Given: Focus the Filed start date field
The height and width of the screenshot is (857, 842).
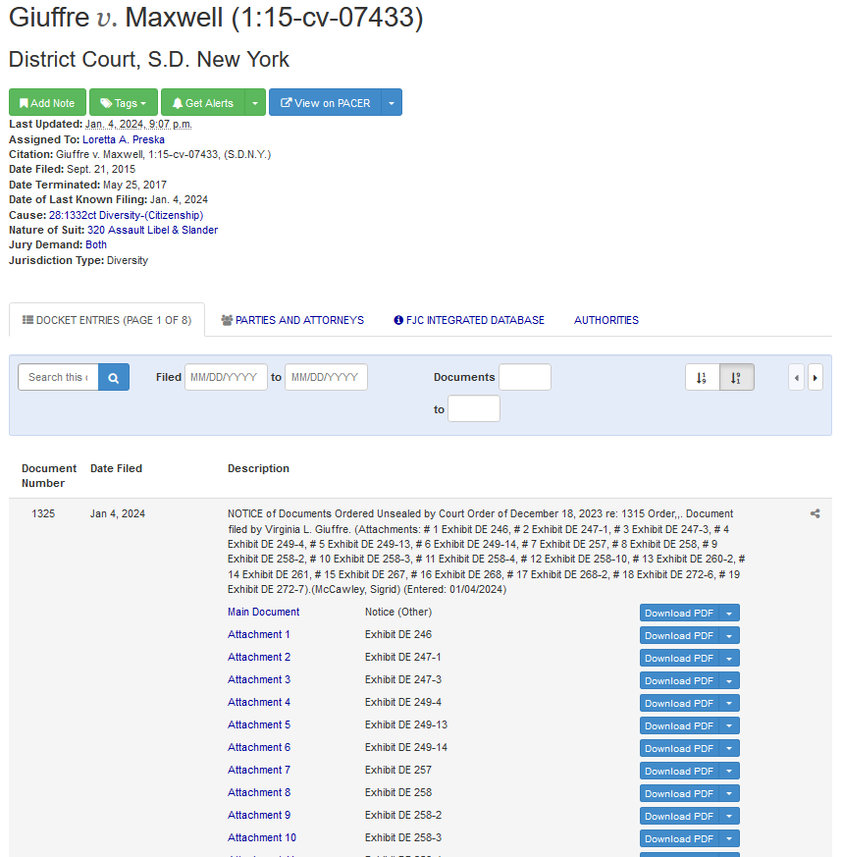Looking at the screenshot, I should [227, 377].
